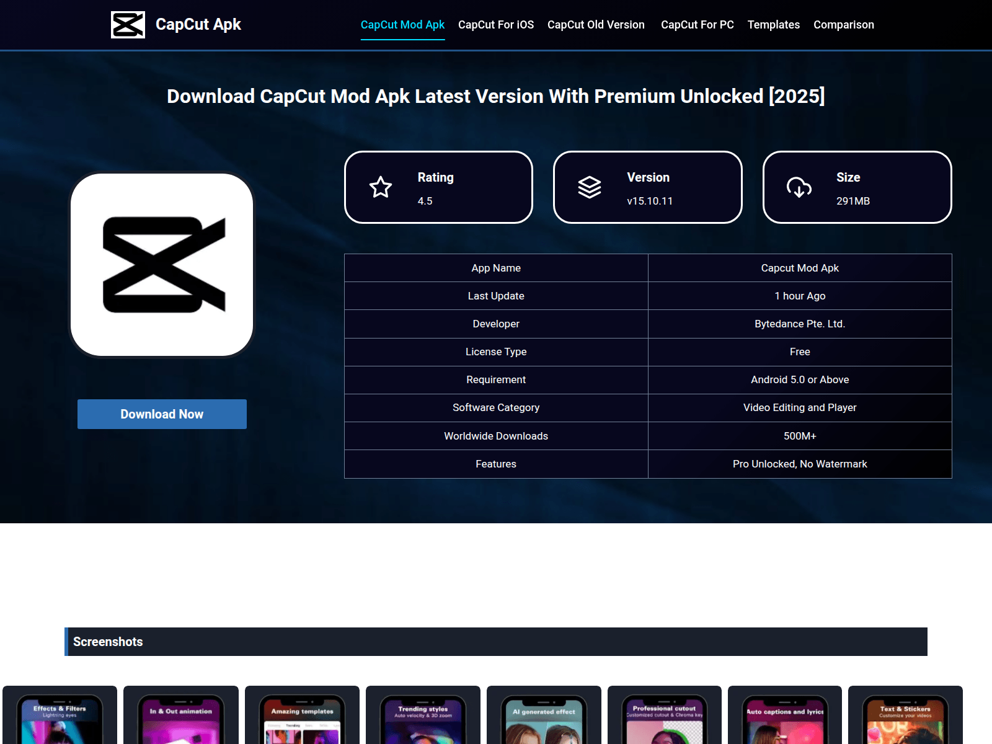Viewport: 992px width, 744px height.
Task: Click the star icon in Rating card
Action: pyautogui.click(x=381, y=187)
